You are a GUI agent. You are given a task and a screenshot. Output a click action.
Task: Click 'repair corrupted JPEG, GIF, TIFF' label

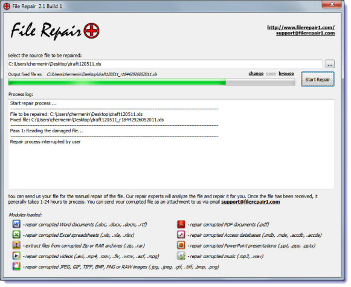point(121,267)
